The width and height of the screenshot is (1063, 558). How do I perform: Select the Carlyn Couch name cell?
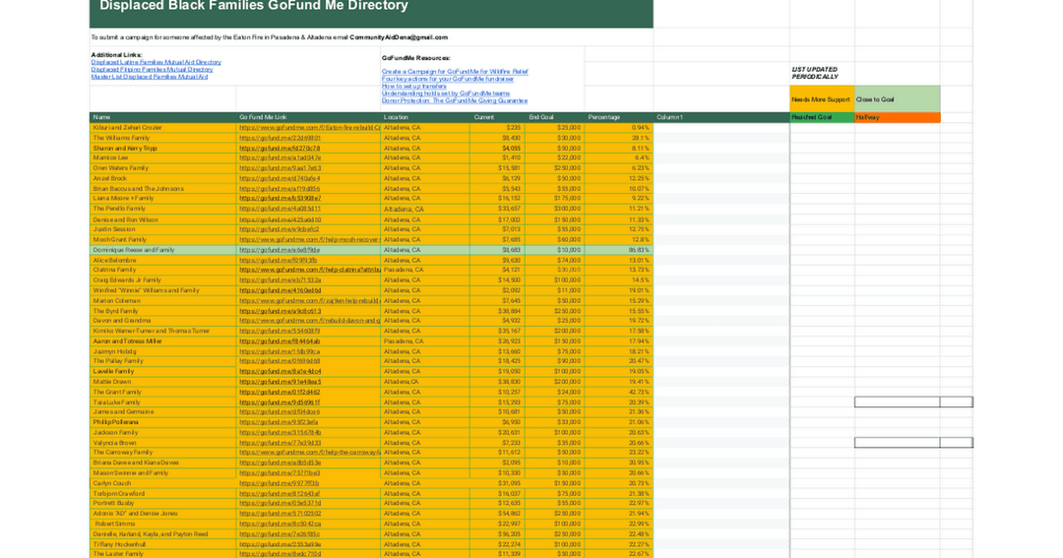coord(162,483)
